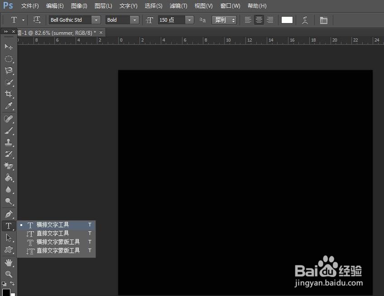The width and height of the screenshot is (384, 296).
Task: Select the Clone Stamp tool
Action: (9, 142)
